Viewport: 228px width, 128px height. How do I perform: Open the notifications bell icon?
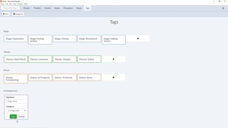point(223,8)
